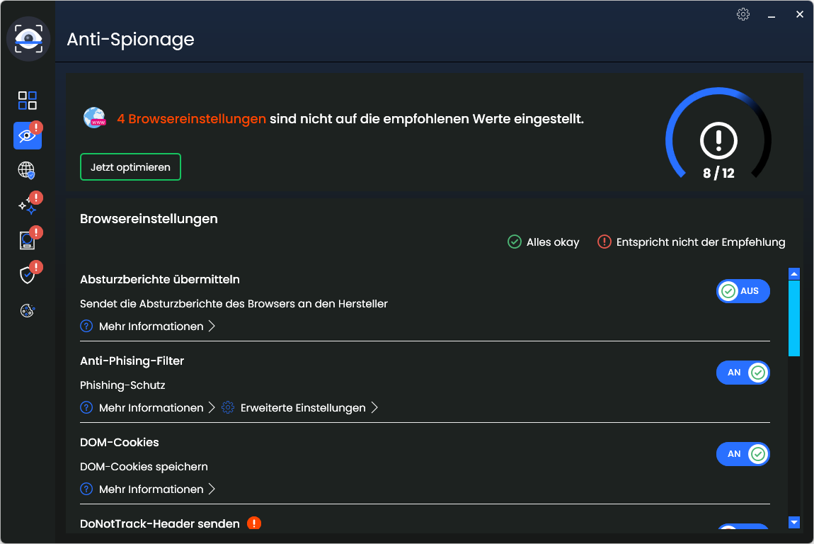Select the Anti-Spionage crossed-eye sidebar icon

[x=27, y=136]
